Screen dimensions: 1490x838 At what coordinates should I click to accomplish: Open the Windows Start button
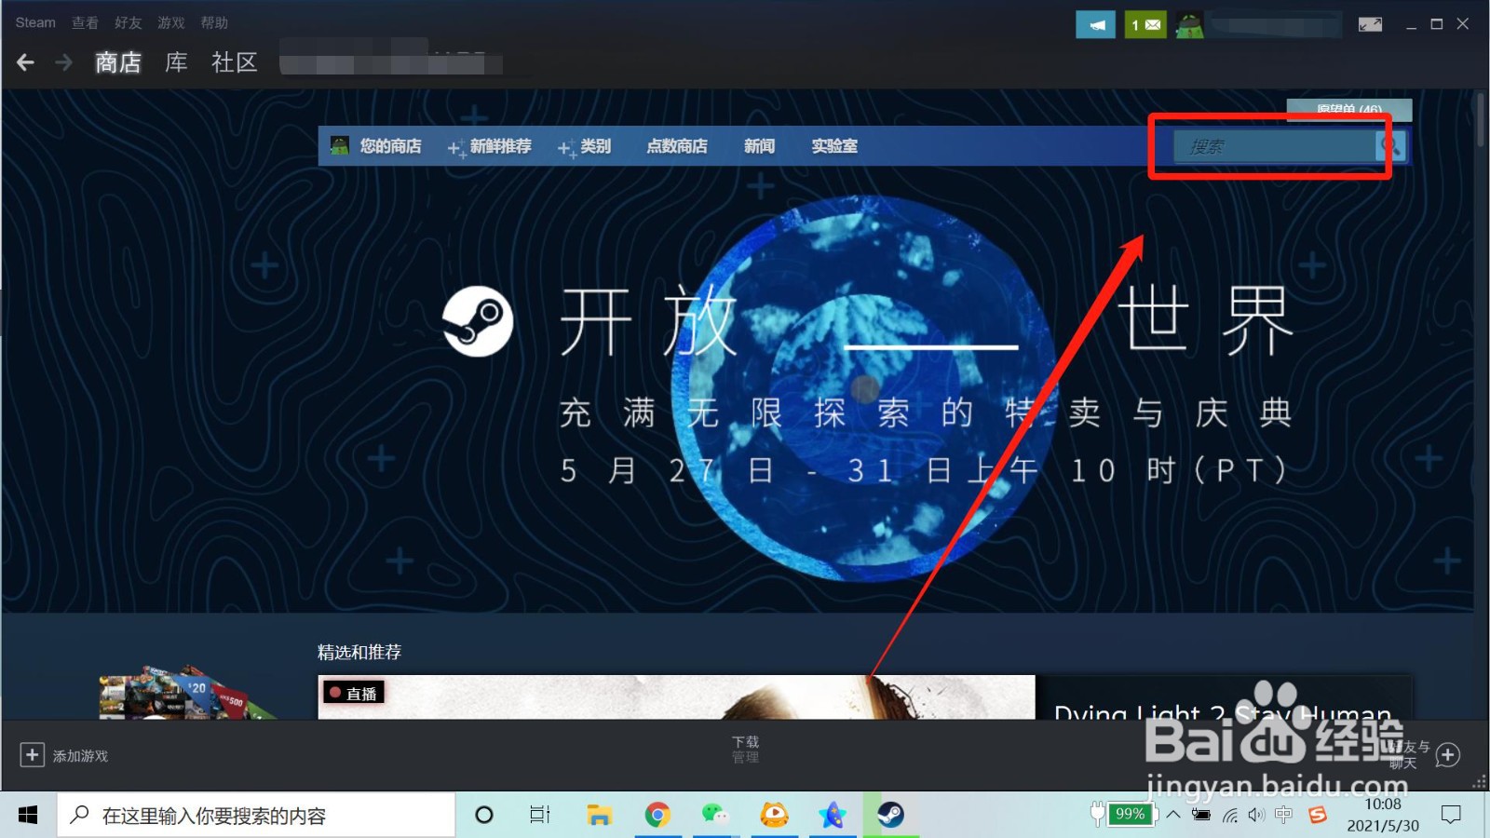pos(28,816)
